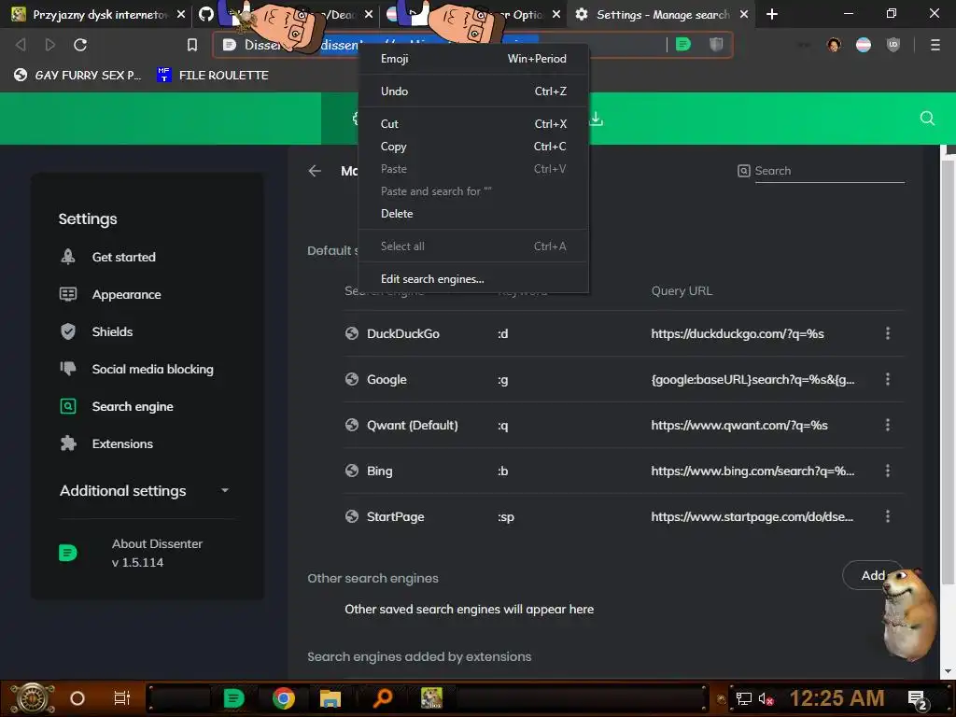The image size is (956, 717).
Task: Click the DuckDuckGo search engine name
Action: [x=403, y=333]
